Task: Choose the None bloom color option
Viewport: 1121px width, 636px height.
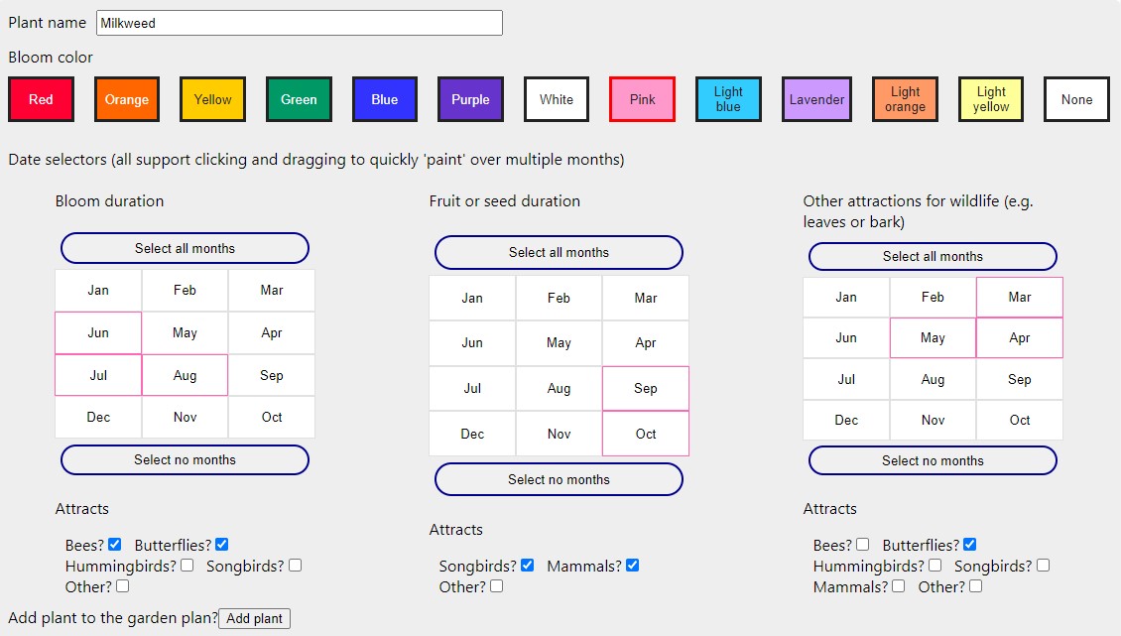Action: tap(1076, 99)
